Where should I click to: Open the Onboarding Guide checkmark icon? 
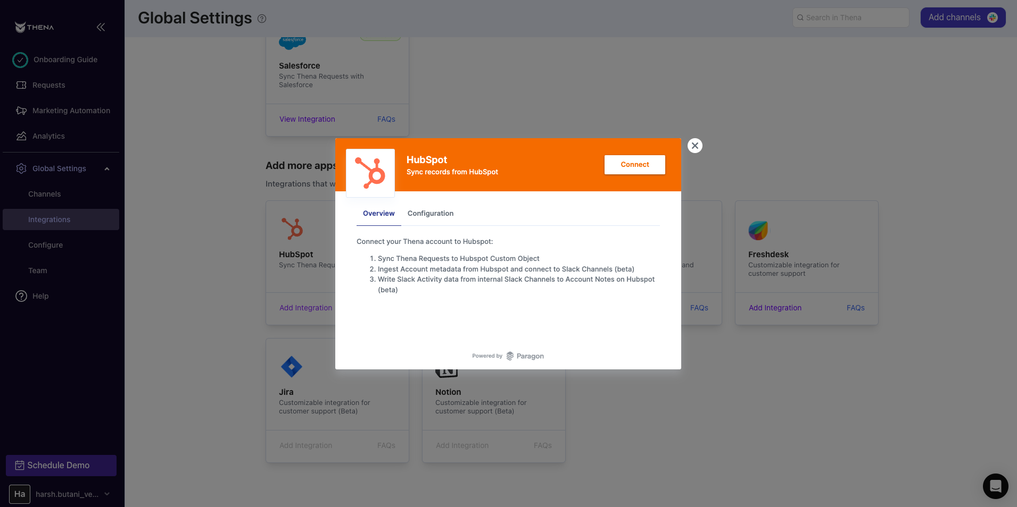20,60
